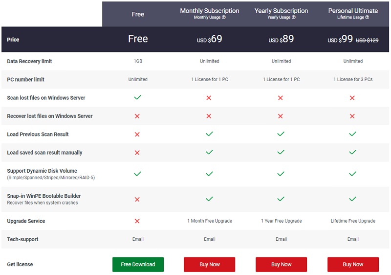Click 'Snap-in WinPE Bootable Builder' label
Viewport: 391px width, 275px height.
(44, 196)
